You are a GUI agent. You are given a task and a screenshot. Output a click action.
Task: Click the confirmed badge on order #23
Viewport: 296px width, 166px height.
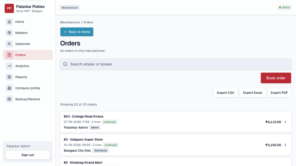tap(109, 122)
